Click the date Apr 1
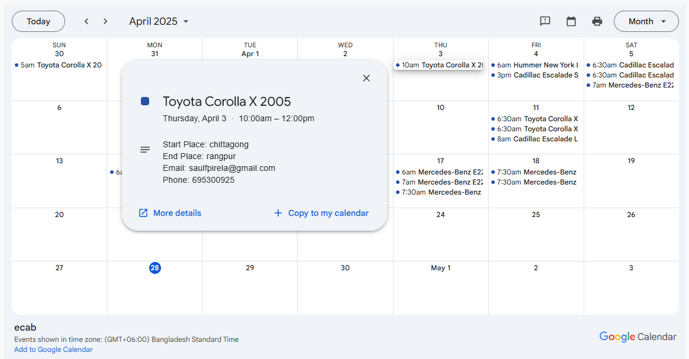The image size is (689, 359). (x=250, y=54)
